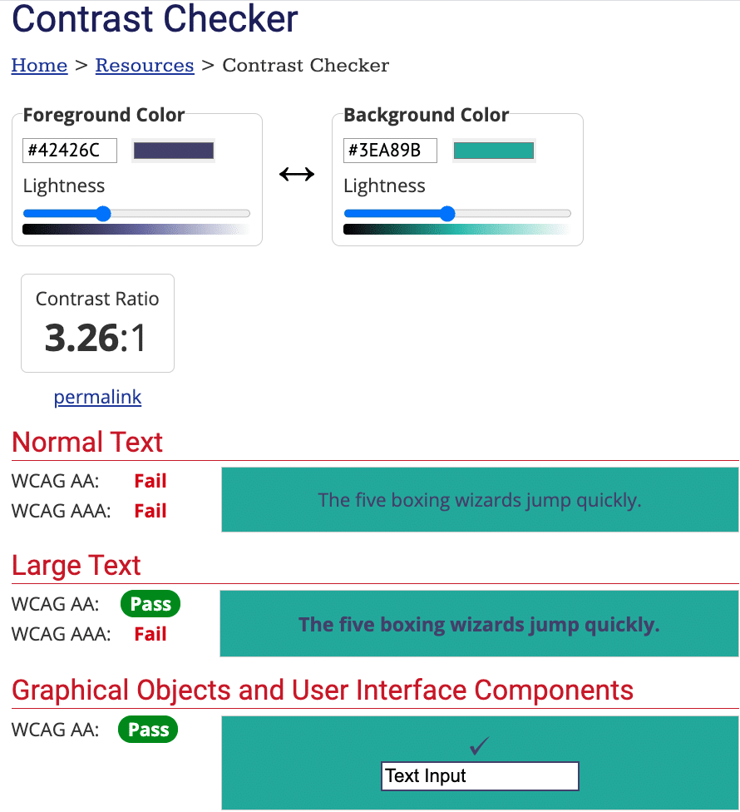740x812 pixels.
Task: Click the background Lightness slider handle
Action: pyautogui.click(x=449, y=214)
